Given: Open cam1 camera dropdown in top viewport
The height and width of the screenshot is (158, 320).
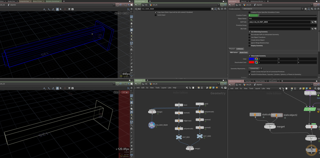Looking at the screenshot, I should [125, 13].
